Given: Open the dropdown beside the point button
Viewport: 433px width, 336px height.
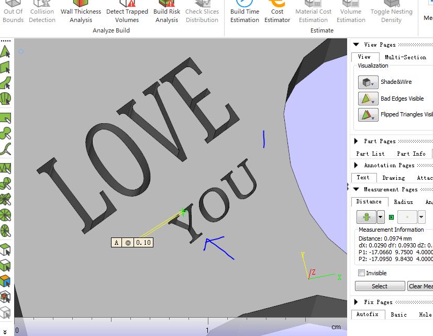Looking at the screenshot, I should (x=421, y=217).
